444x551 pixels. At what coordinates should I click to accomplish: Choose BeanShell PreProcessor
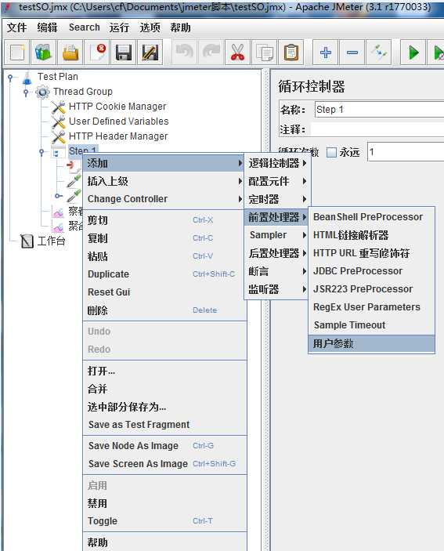(x=372, y=217)
